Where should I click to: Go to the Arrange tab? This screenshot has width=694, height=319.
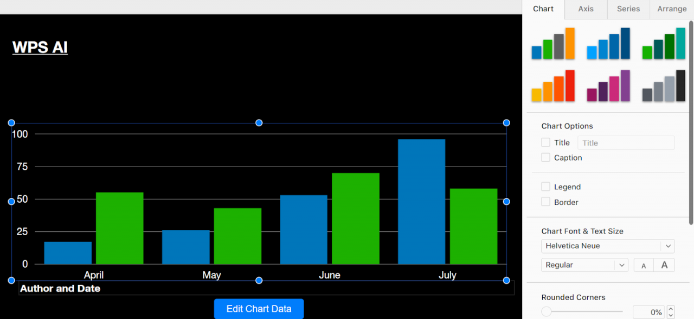tap(672, 9)
